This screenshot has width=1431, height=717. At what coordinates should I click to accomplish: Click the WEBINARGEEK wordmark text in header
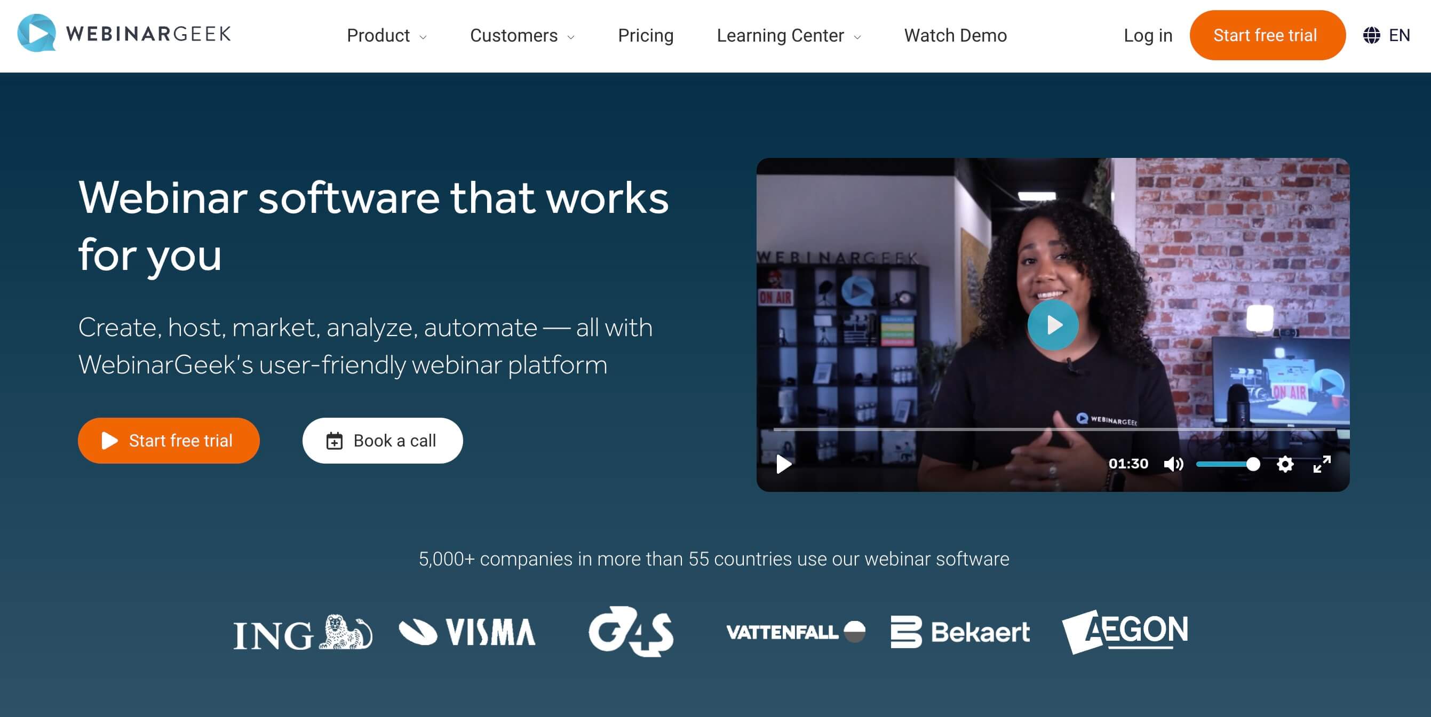coord(148,34)
